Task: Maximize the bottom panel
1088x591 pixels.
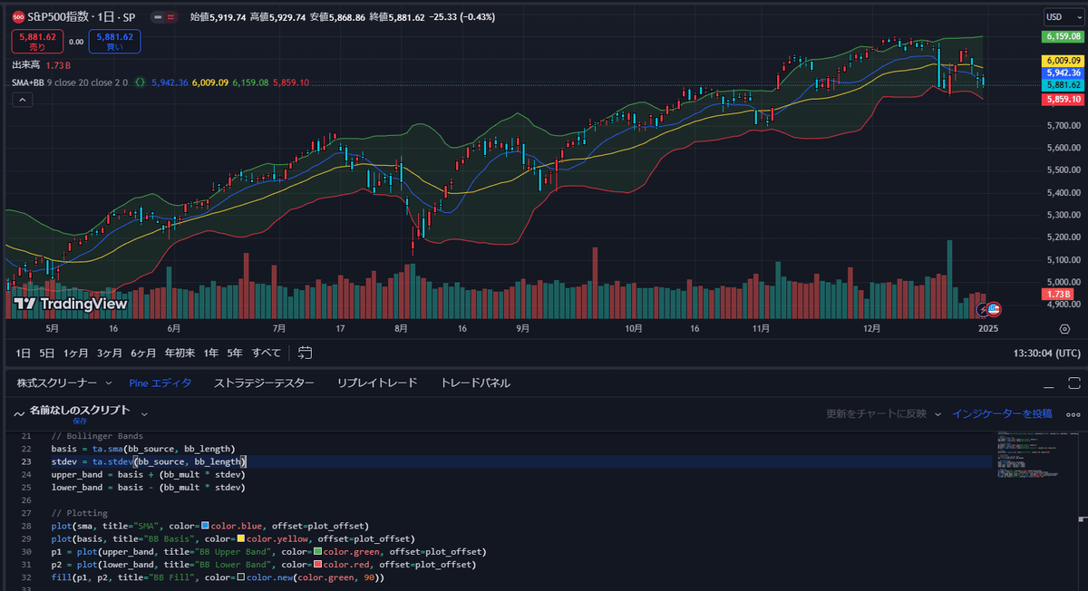Action: coord(1074,383)
